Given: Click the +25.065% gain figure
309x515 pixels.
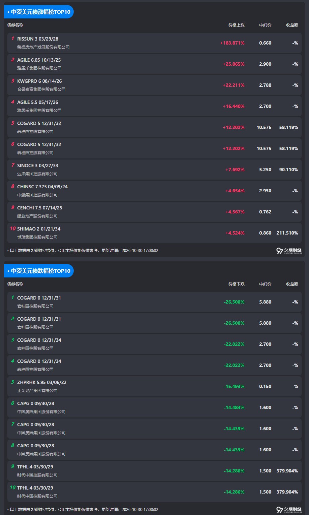Looking at the screenshot, I should tap(234, 64).
